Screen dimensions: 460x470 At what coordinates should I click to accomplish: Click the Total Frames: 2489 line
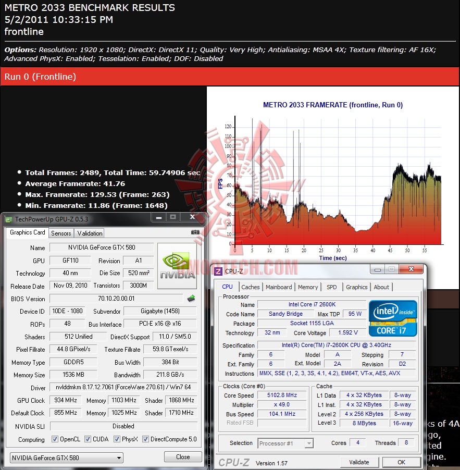click(x=113, y=172)
